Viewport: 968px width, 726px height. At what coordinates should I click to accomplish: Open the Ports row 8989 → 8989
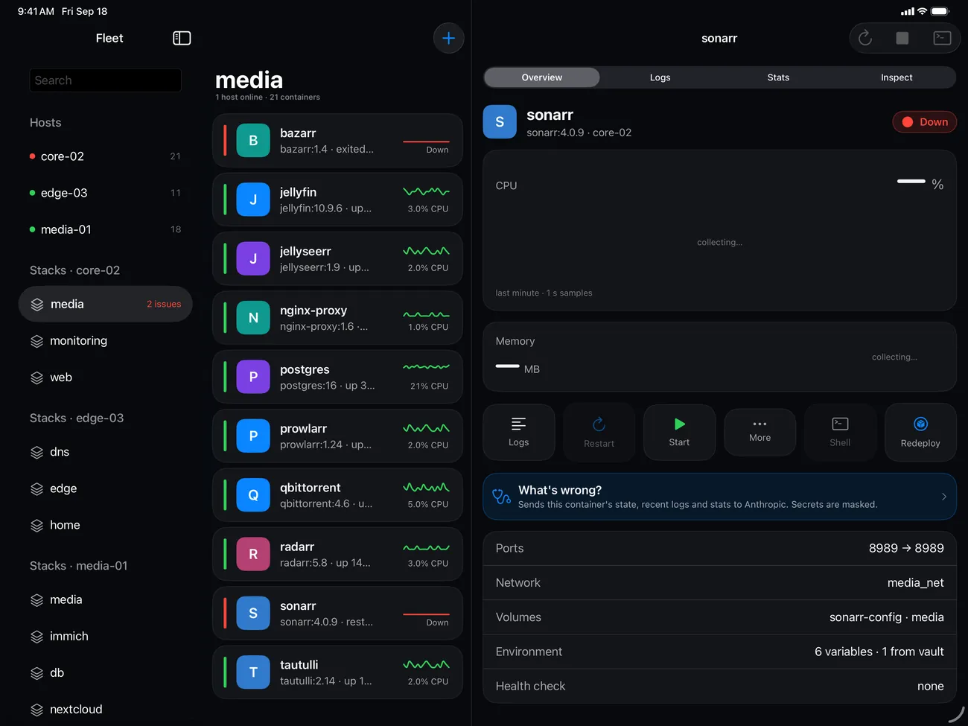point(720,548)
